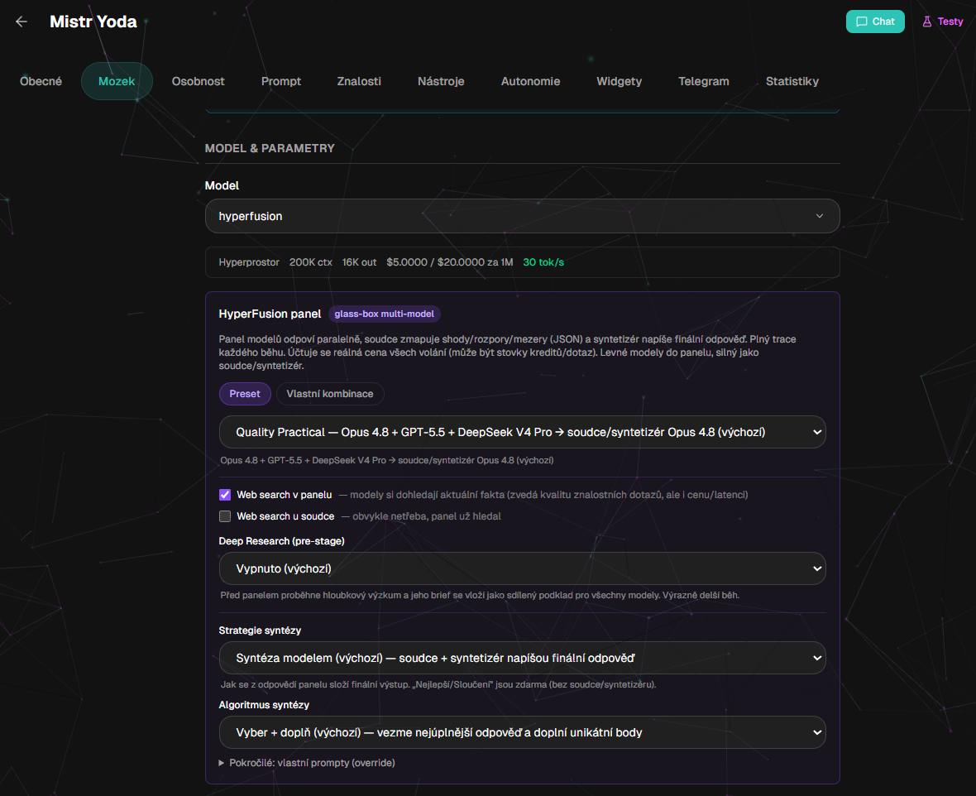Switch to the Widgety tab
Viewport: 976px width, 796px height.
point(619,81)
